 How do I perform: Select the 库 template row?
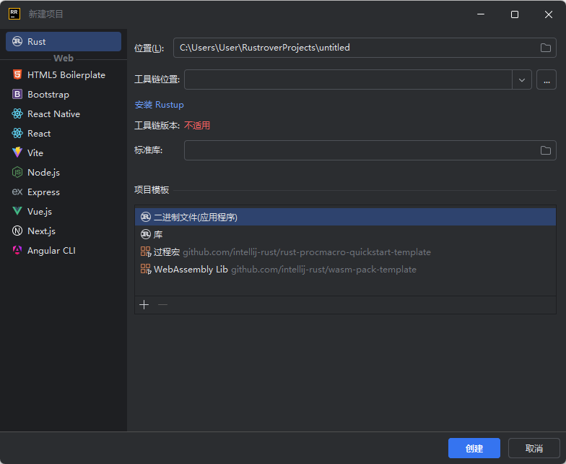point(345,234)
